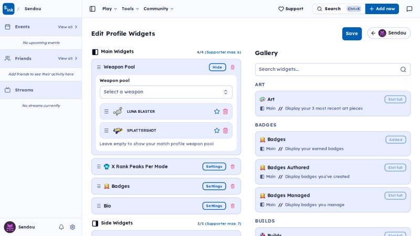Screen dimensions: 420x236
Task: Remove Luna Blaster from weapon pool
Action: point(226,112)
